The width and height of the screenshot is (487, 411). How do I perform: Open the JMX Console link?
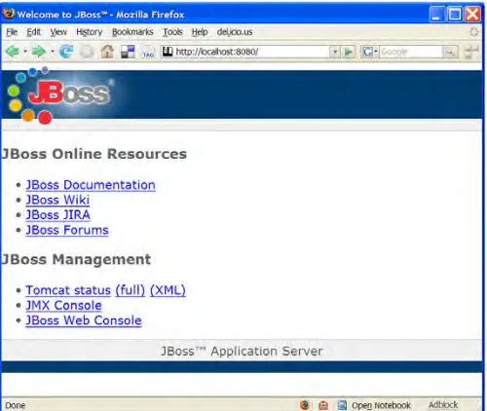63,305
